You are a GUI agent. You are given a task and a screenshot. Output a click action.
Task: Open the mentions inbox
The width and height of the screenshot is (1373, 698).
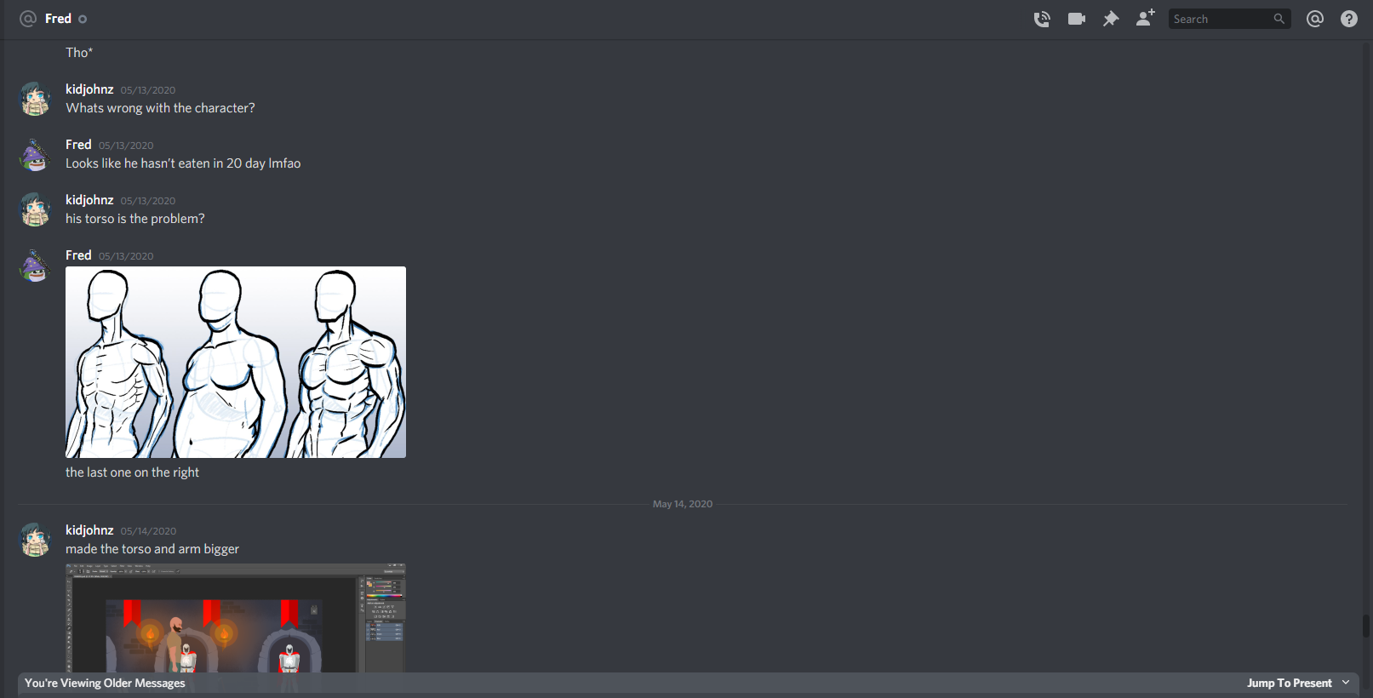click(x=1315, y=19)
